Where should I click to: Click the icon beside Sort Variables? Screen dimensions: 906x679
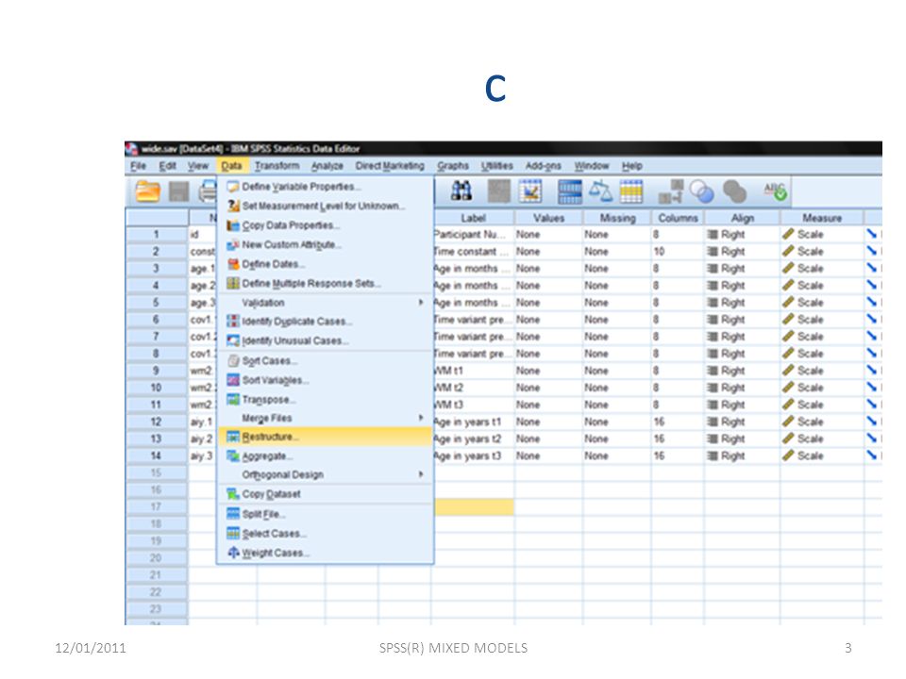coord(233,380)
